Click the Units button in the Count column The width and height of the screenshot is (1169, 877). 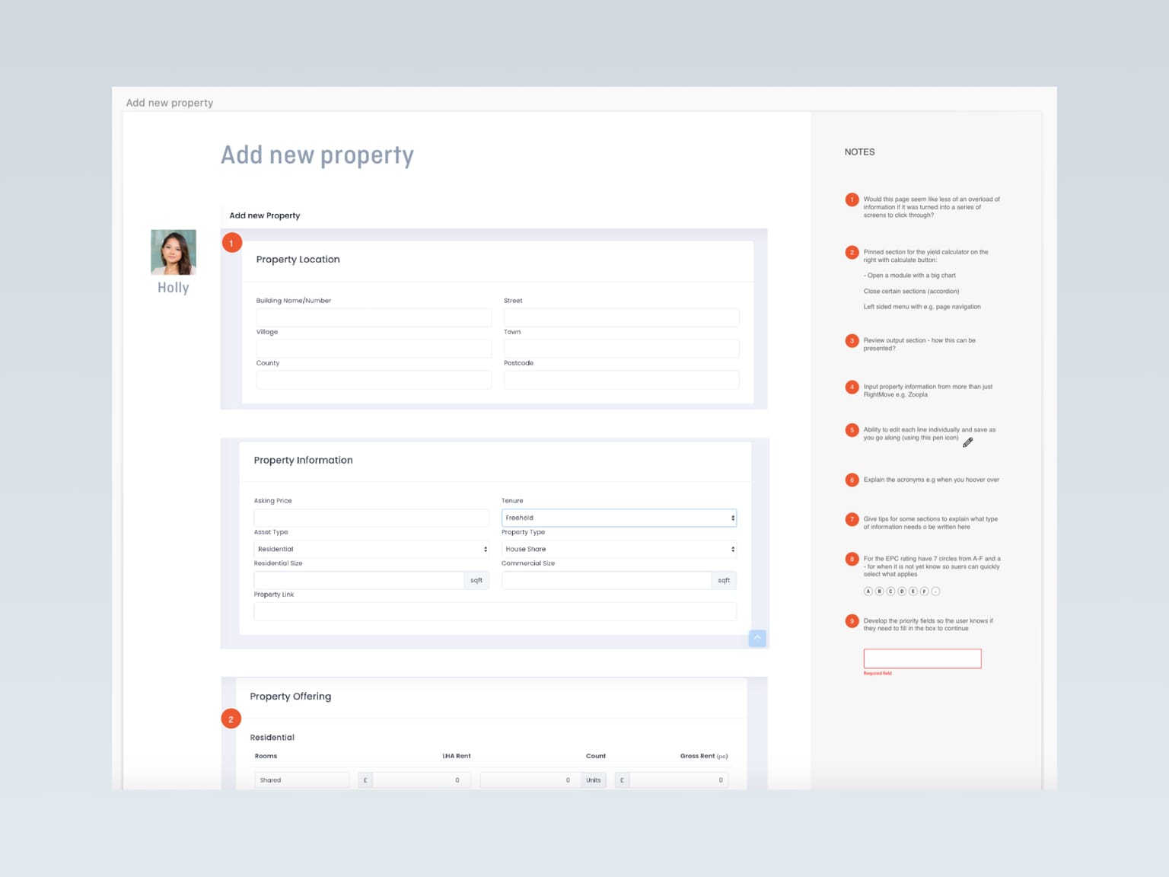(593, 780)
